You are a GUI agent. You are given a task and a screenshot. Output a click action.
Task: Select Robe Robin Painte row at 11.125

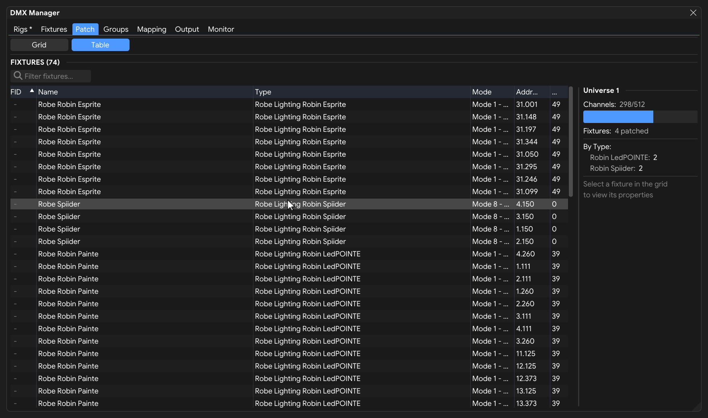click(289, 354)
